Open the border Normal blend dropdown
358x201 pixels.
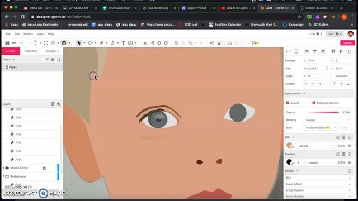pyautogui.click(x=320, y=162)
